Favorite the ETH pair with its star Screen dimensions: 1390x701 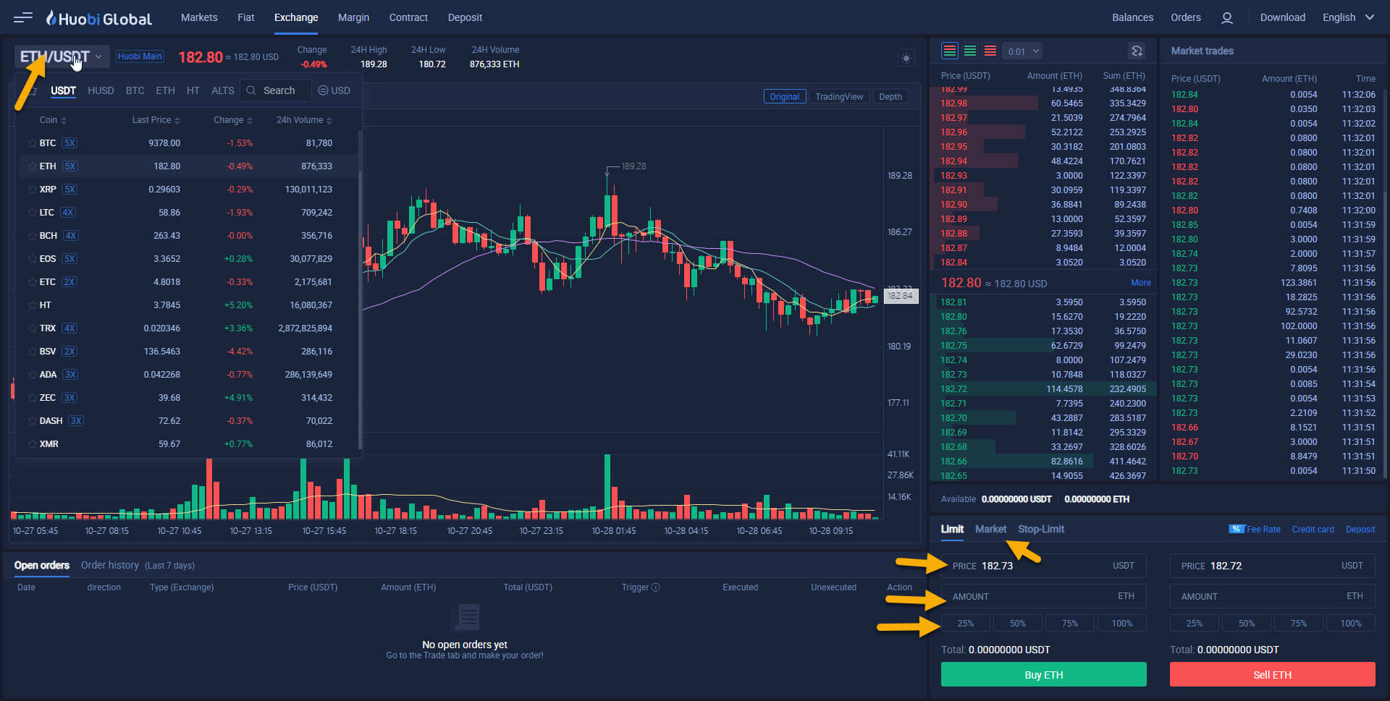(32, 166)
